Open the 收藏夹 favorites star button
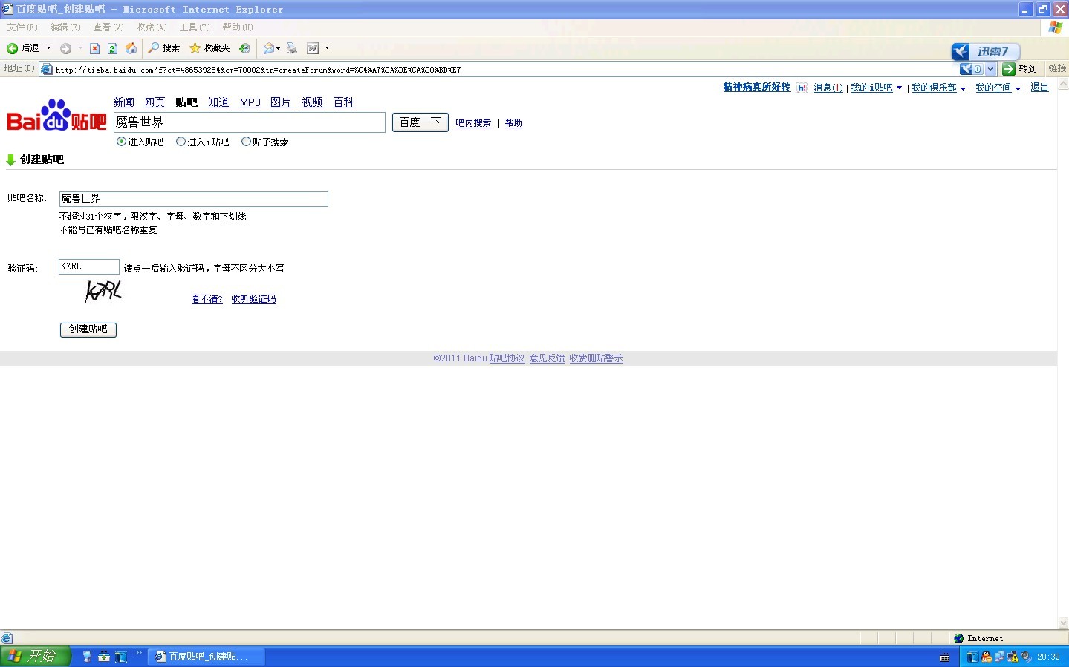This screenshot has width=1069, height=667. (209, 48)
